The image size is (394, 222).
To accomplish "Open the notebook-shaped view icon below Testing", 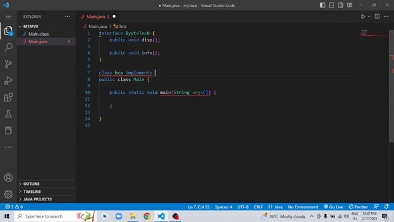I will [x=8, y=130].
